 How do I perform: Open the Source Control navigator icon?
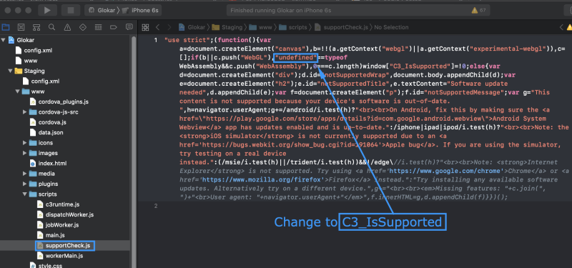point(21,27)
